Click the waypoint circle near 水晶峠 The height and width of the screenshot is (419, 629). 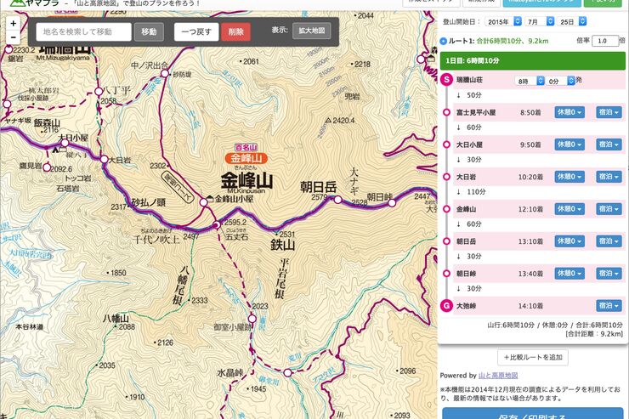click(x=287, y=373)
